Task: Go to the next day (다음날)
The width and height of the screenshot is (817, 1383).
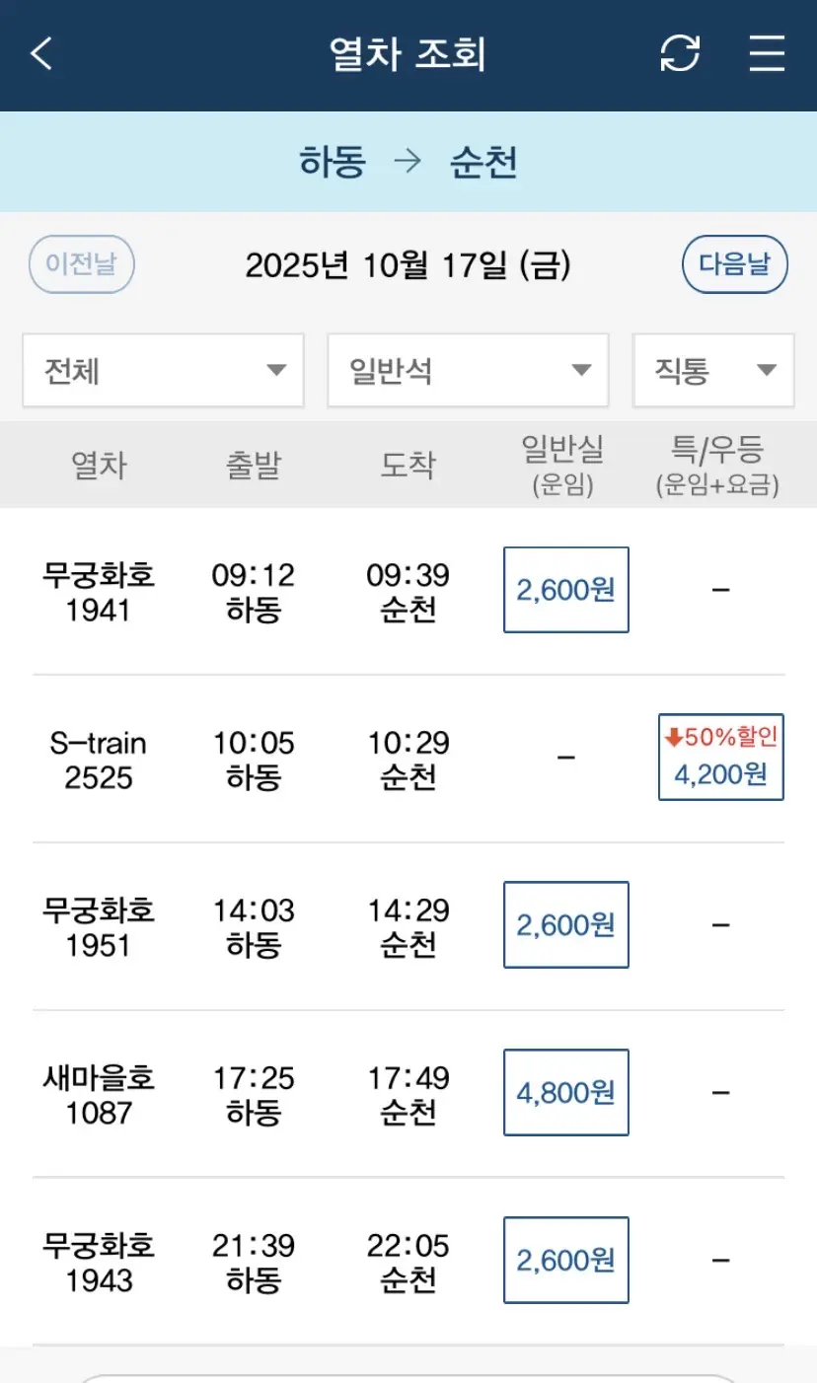Action: click(x=735, y=264)
